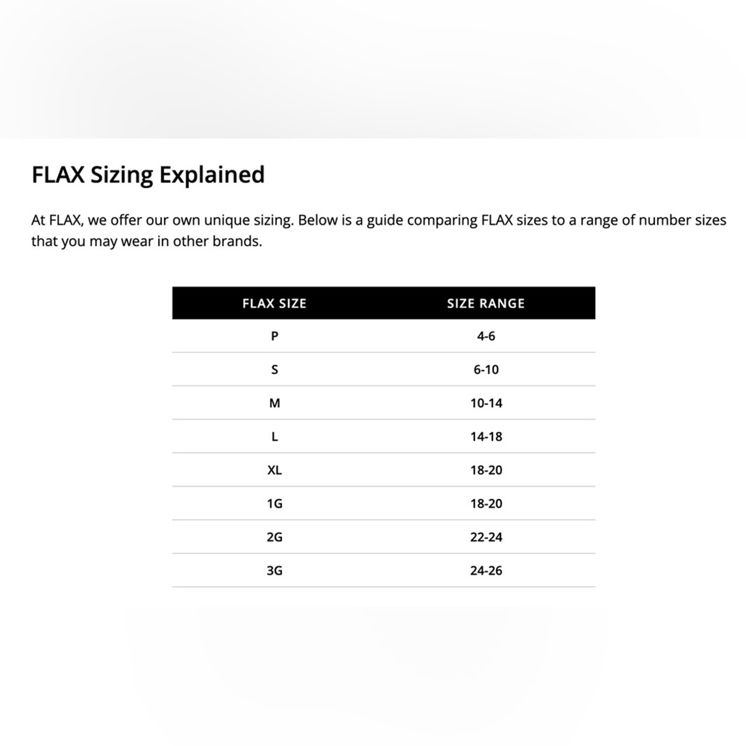Select the 18-20 range in the XL row
The height and width of the screenshot is (746, 746).
pos(486,470)
